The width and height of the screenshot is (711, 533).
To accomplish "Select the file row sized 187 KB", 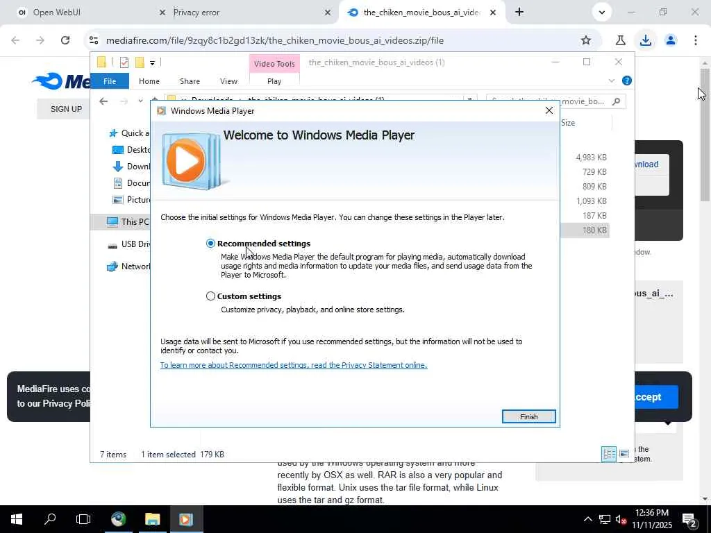I will pos(585,215).
